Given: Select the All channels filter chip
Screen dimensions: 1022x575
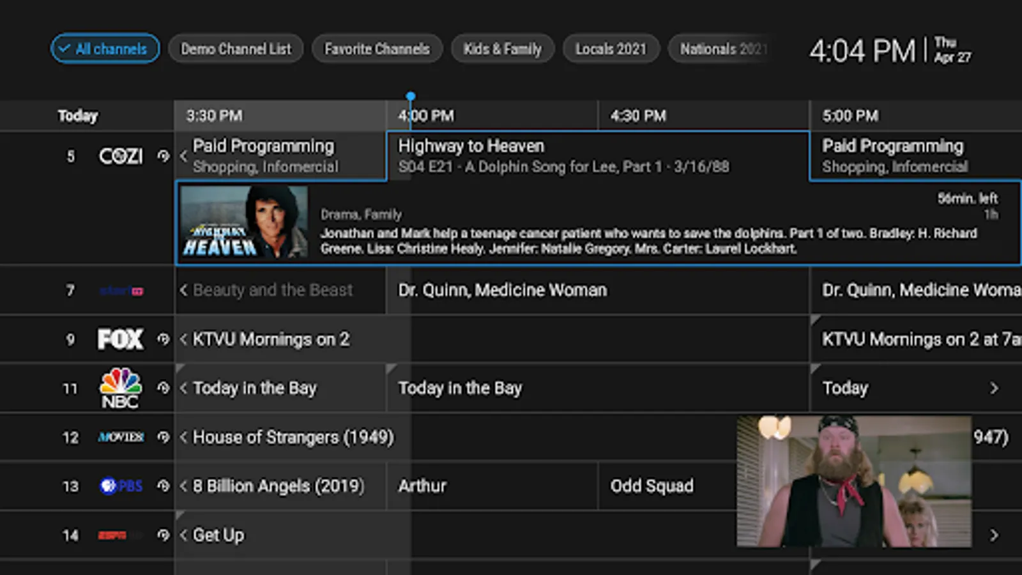Looking at the screenshot, I should point(105,49).
